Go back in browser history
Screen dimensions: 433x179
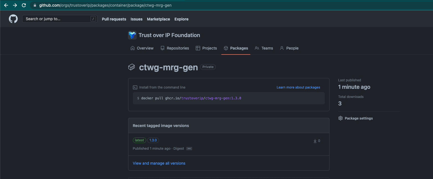(x=6, y=5)
